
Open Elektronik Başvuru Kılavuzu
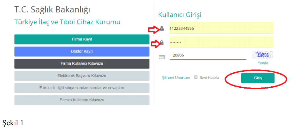(82, 76)
